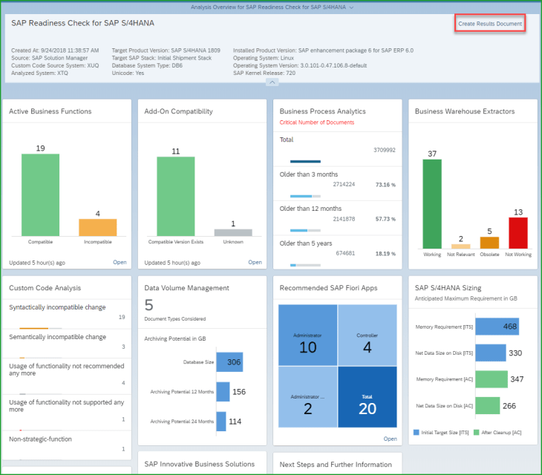Select Total documents row 3709992

(x=337, y=149)
